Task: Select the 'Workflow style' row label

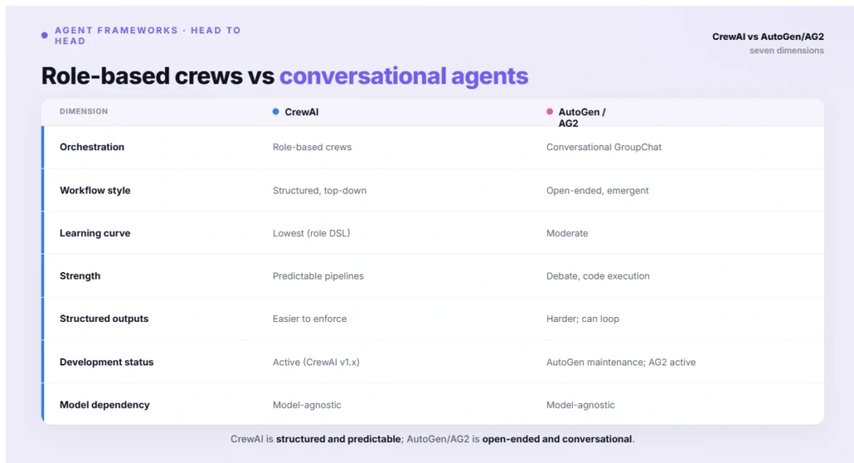Action: pyautogui.click(x=95, y=191)
